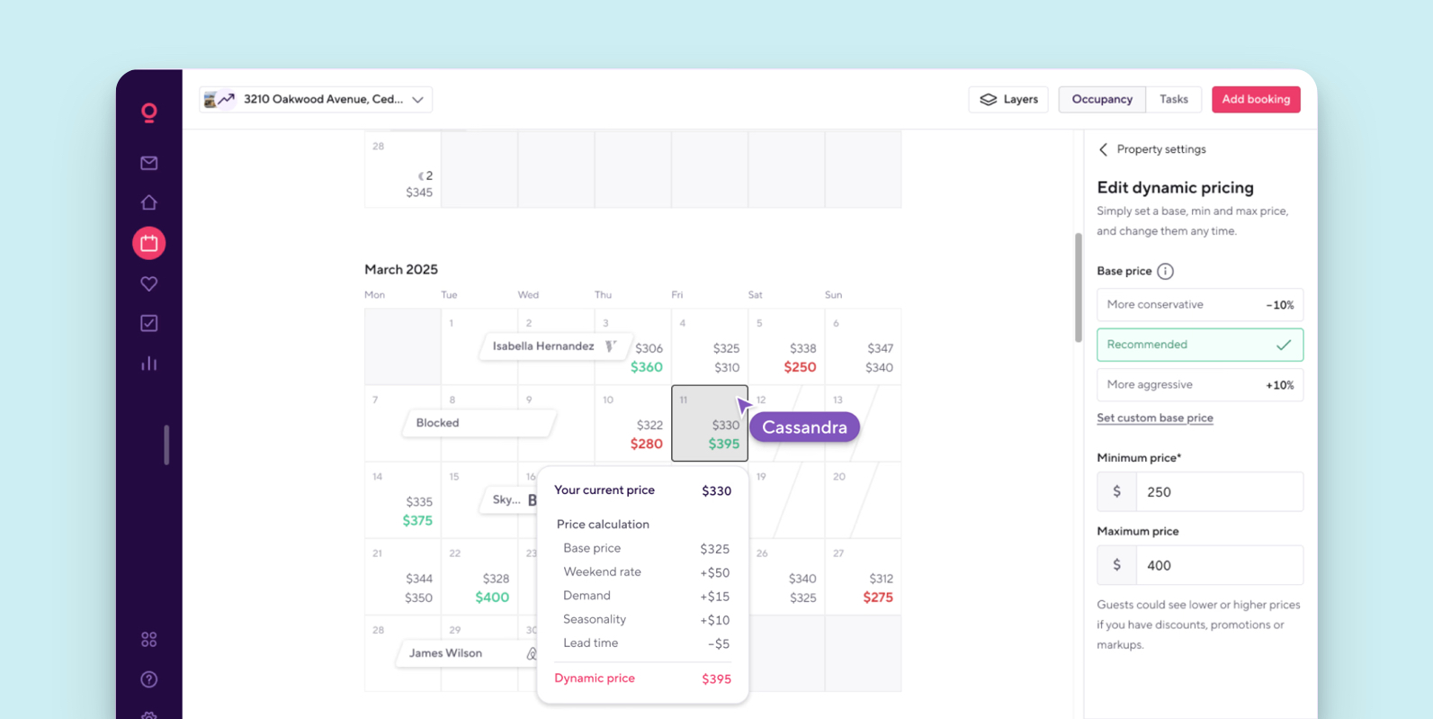The width and height of the screenshot is (1433, 719).
Task: Open the James Wilson booking
Action: pos(467,653)
